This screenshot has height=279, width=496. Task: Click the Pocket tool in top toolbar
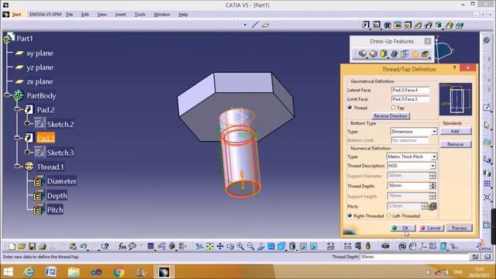(377, 25)
